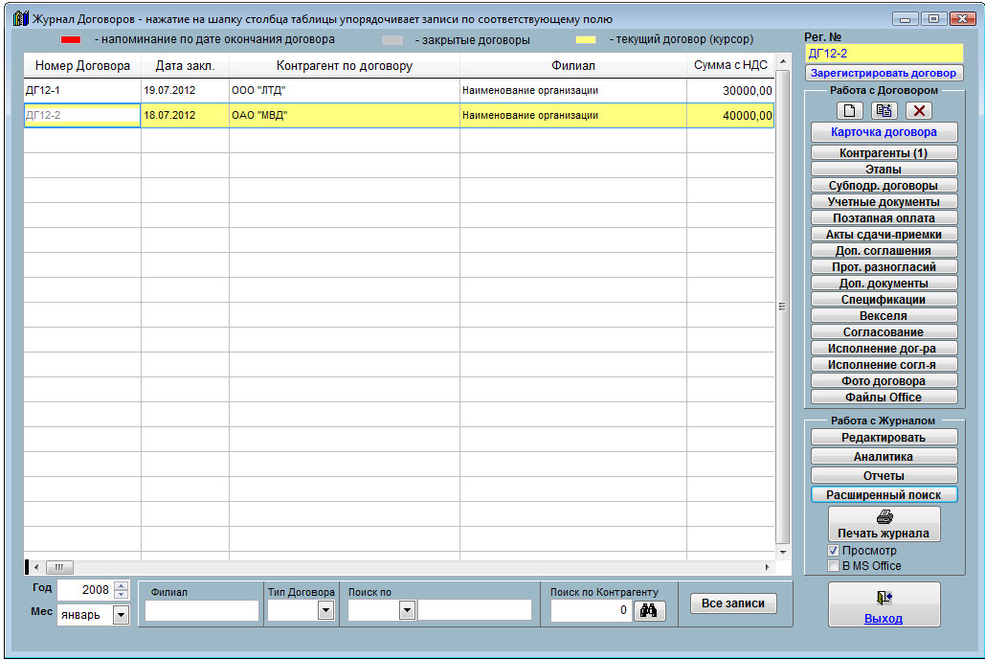Click the Поиск по text input field
The width and height of the screenshot is (985, 660).
click(x=474, y=610)
